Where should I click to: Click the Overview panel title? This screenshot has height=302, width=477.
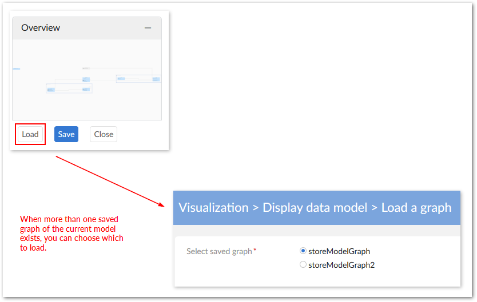click(41, 28)
